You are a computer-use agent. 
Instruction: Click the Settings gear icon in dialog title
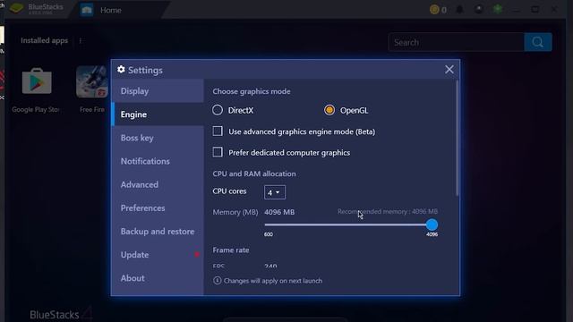121,70
